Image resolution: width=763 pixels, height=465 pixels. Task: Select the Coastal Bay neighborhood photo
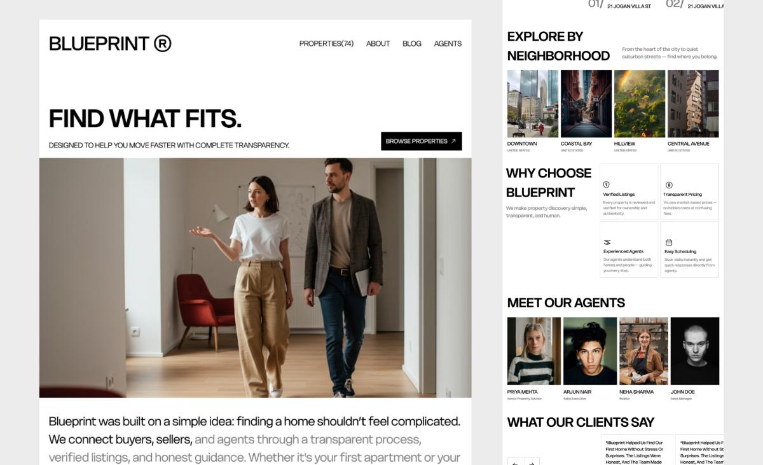[586, 104]
